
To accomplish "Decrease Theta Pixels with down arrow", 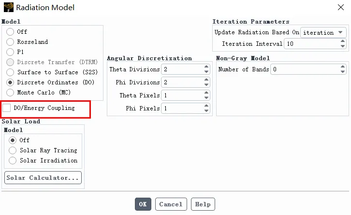I will pos(206,98).
